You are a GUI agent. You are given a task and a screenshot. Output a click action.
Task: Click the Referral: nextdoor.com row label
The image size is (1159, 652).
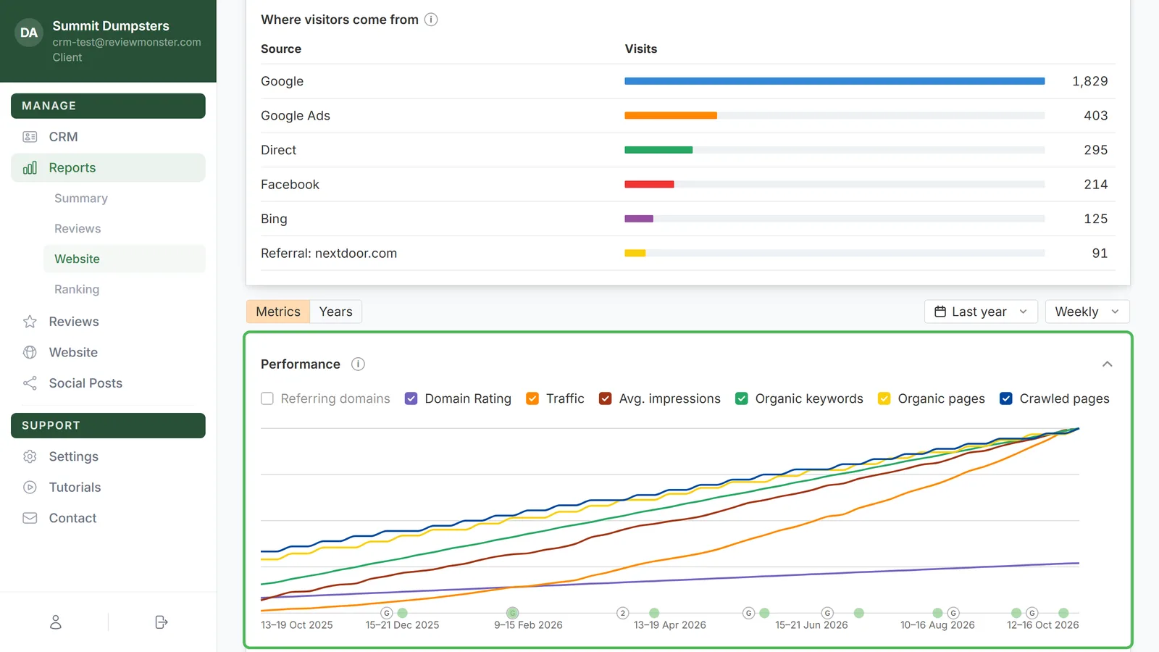pos(329,254)
